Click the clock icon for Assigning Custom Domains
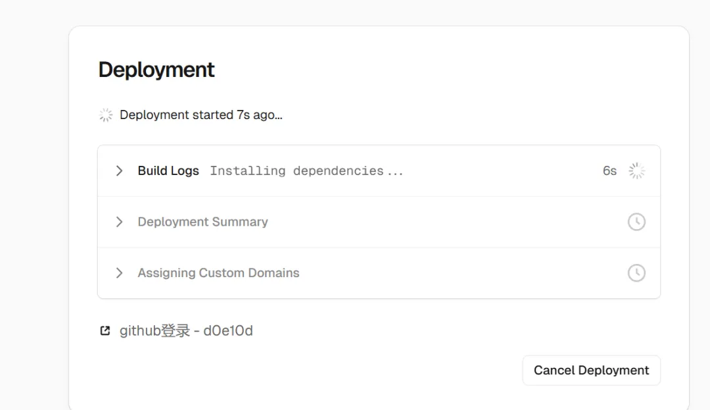The height and width of the screenshot is (410, 710). (636, 273)
